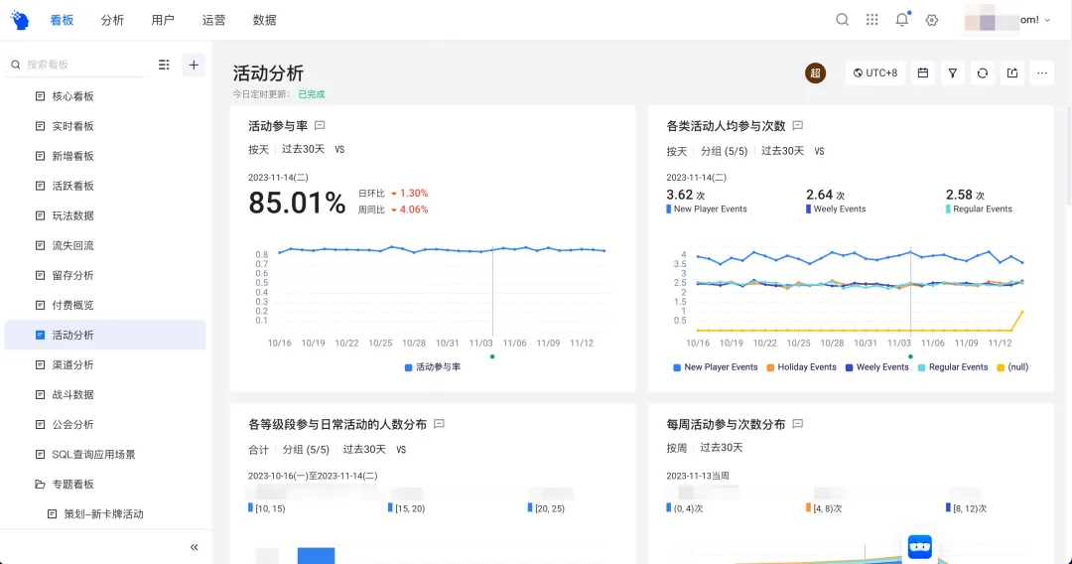The width and height of the screenshot is (1072, 564).
Task: Toggle VS comparison in 活动参与率 card
Action: tap(339, 149)
